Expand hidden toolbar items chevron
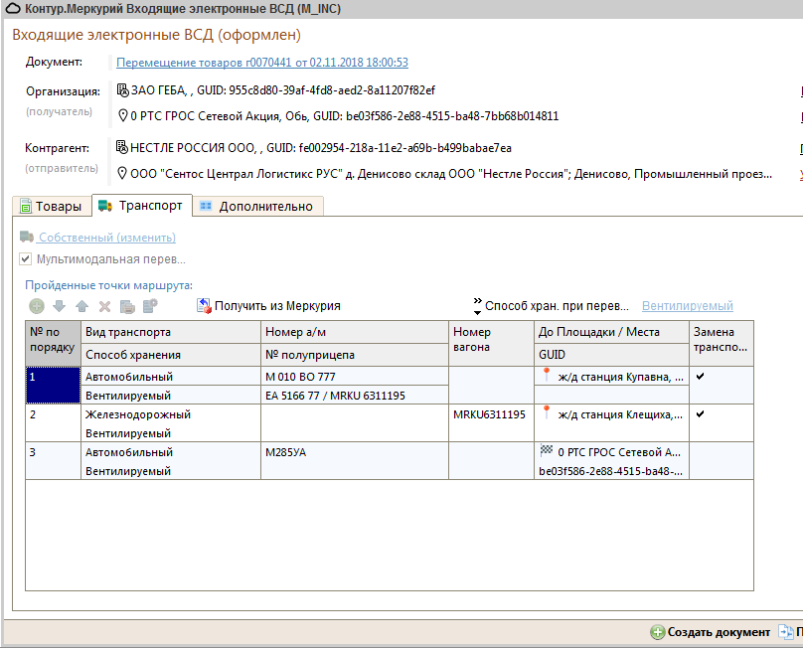This screenshot has height=648, width=803. coord(477,306)
